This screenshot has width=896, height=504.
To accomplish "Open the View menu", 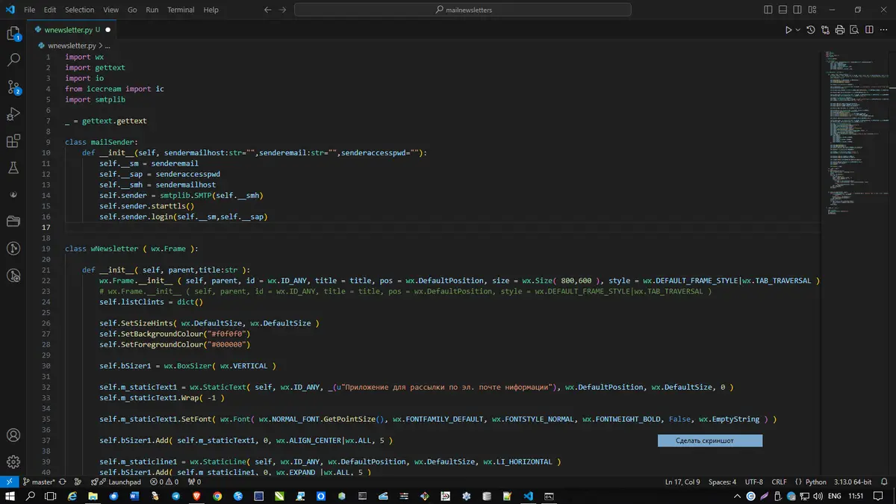I will click(111, 10).
